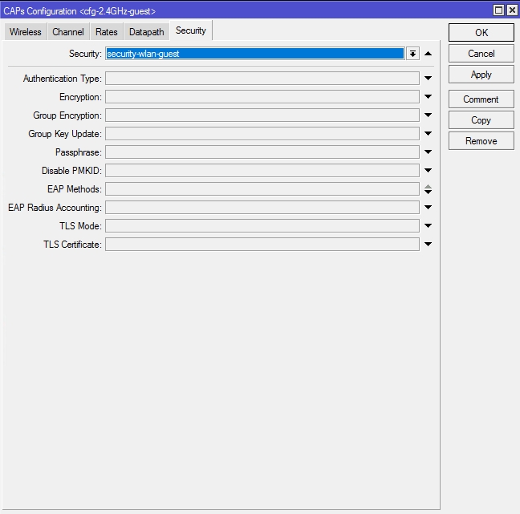
Task: Expand the TLS Mode option arrow
Action: pos(429,225)
